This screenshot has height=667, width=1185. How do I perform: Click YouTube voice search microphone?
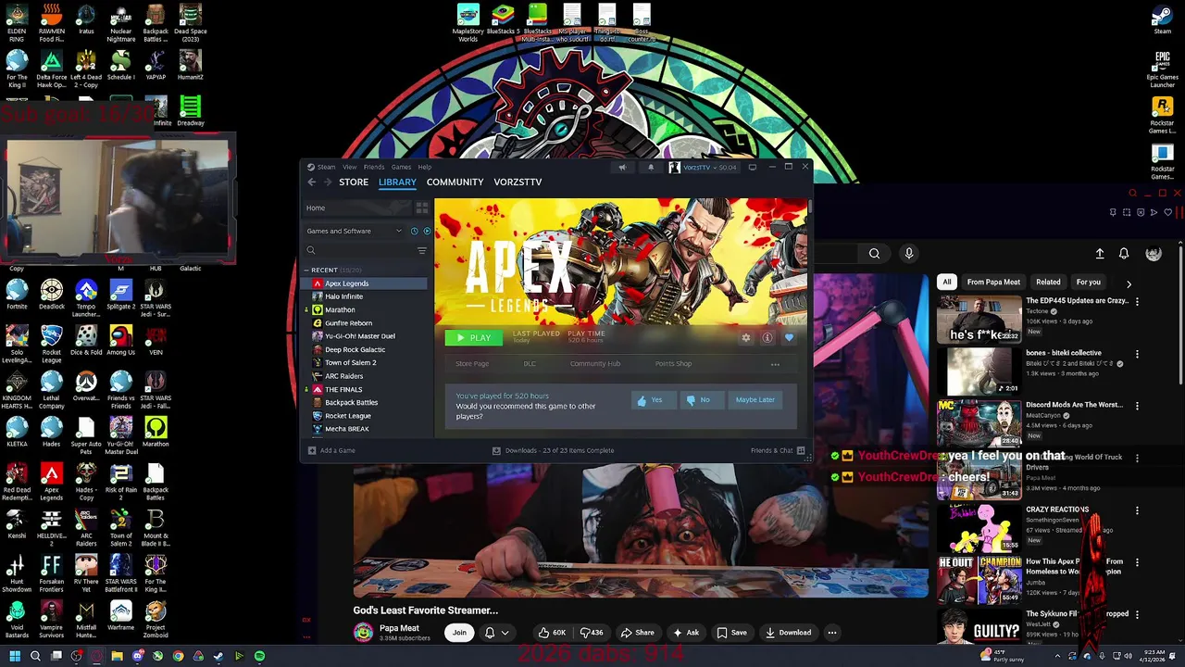click(909, 254)
